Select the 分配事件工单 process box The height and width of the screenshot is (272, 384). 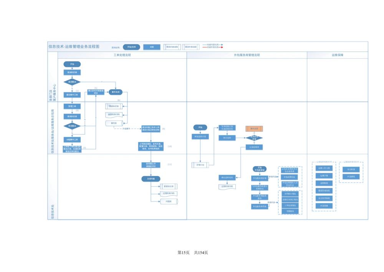72,140
